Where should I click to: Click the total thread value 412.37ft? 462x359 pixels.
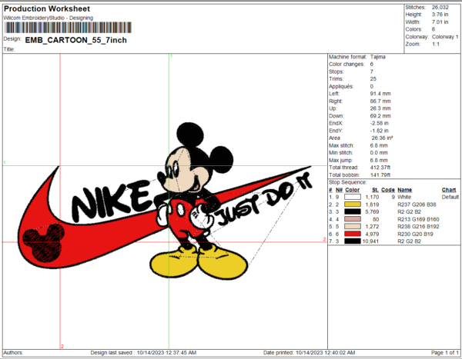(380, 168)
